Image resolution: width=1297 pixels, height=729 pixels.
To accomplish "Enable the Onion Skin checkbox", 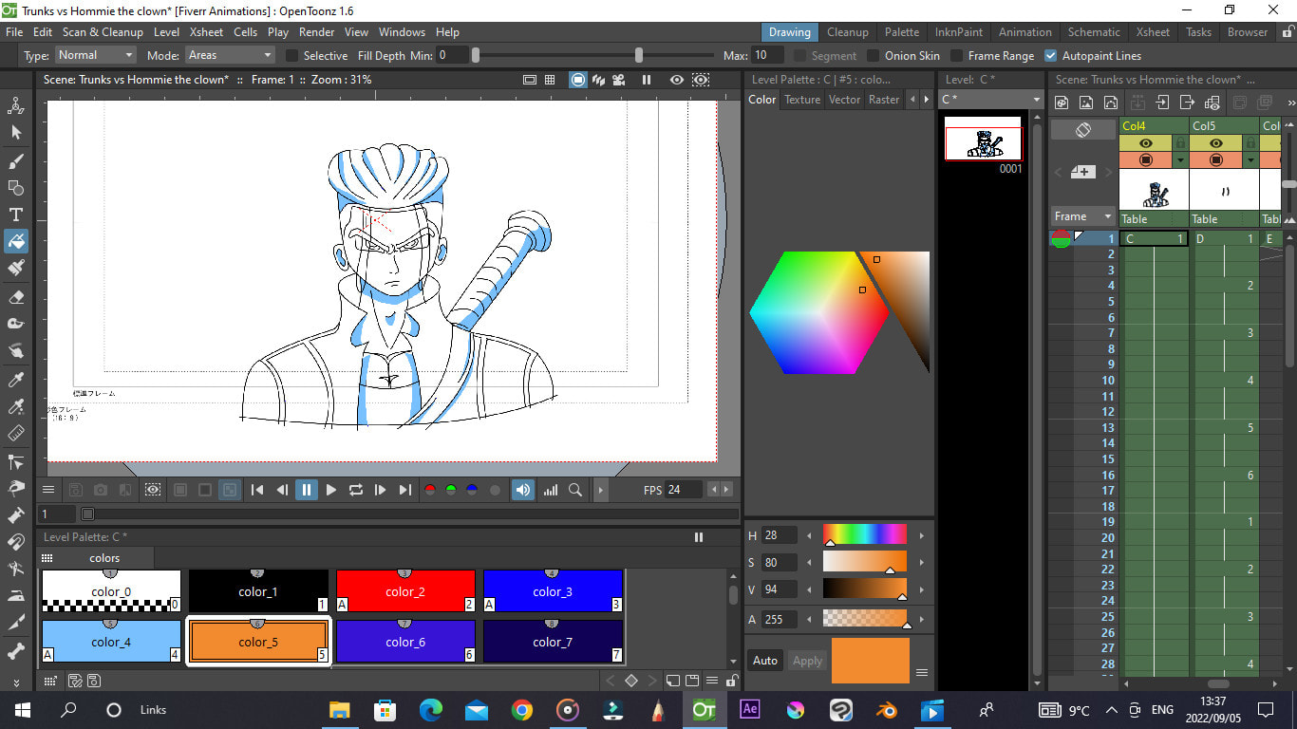I will 874,56.
